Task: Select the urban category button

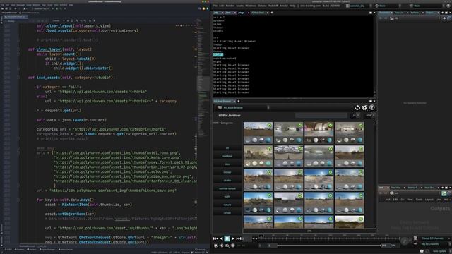Action: point(227,213)
